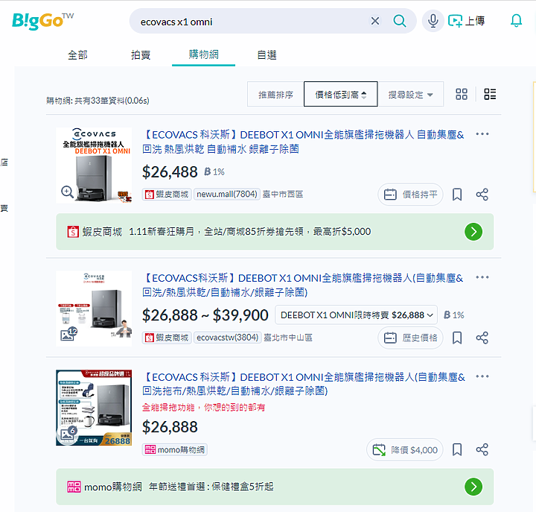Switch to list view layout
Image resolution: width=536 pixels, height=512 pixels.
pos(490,94)
